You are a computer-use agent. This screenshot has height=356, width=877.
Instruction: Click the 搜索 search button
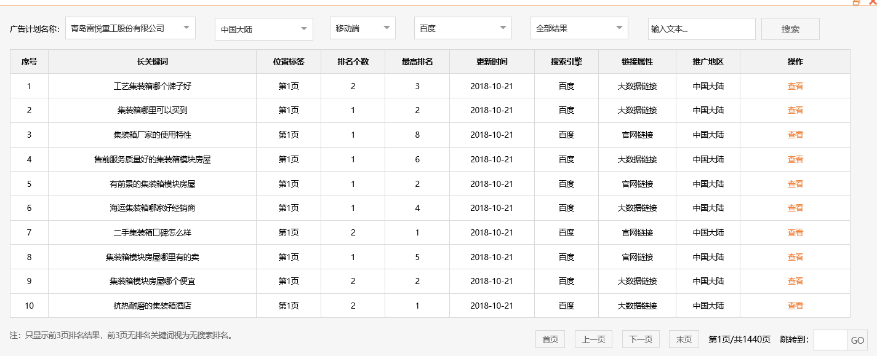(x=790, y=28)
